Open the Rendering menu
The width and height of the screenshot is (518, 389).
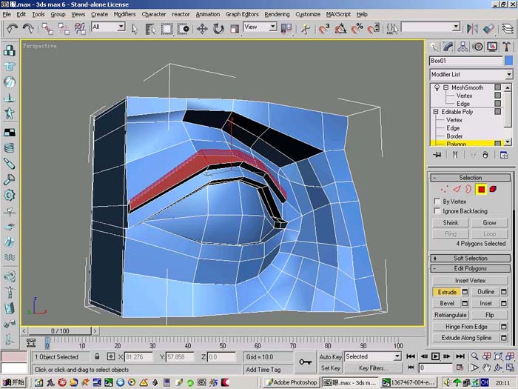click(277, 14)
